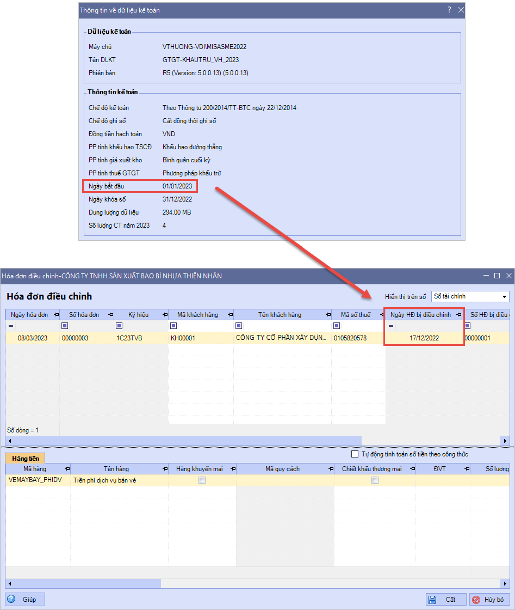Screen dimensions: 515x610
Task: Pin the Mã số thuế column
Action: (x=382, y=315)
